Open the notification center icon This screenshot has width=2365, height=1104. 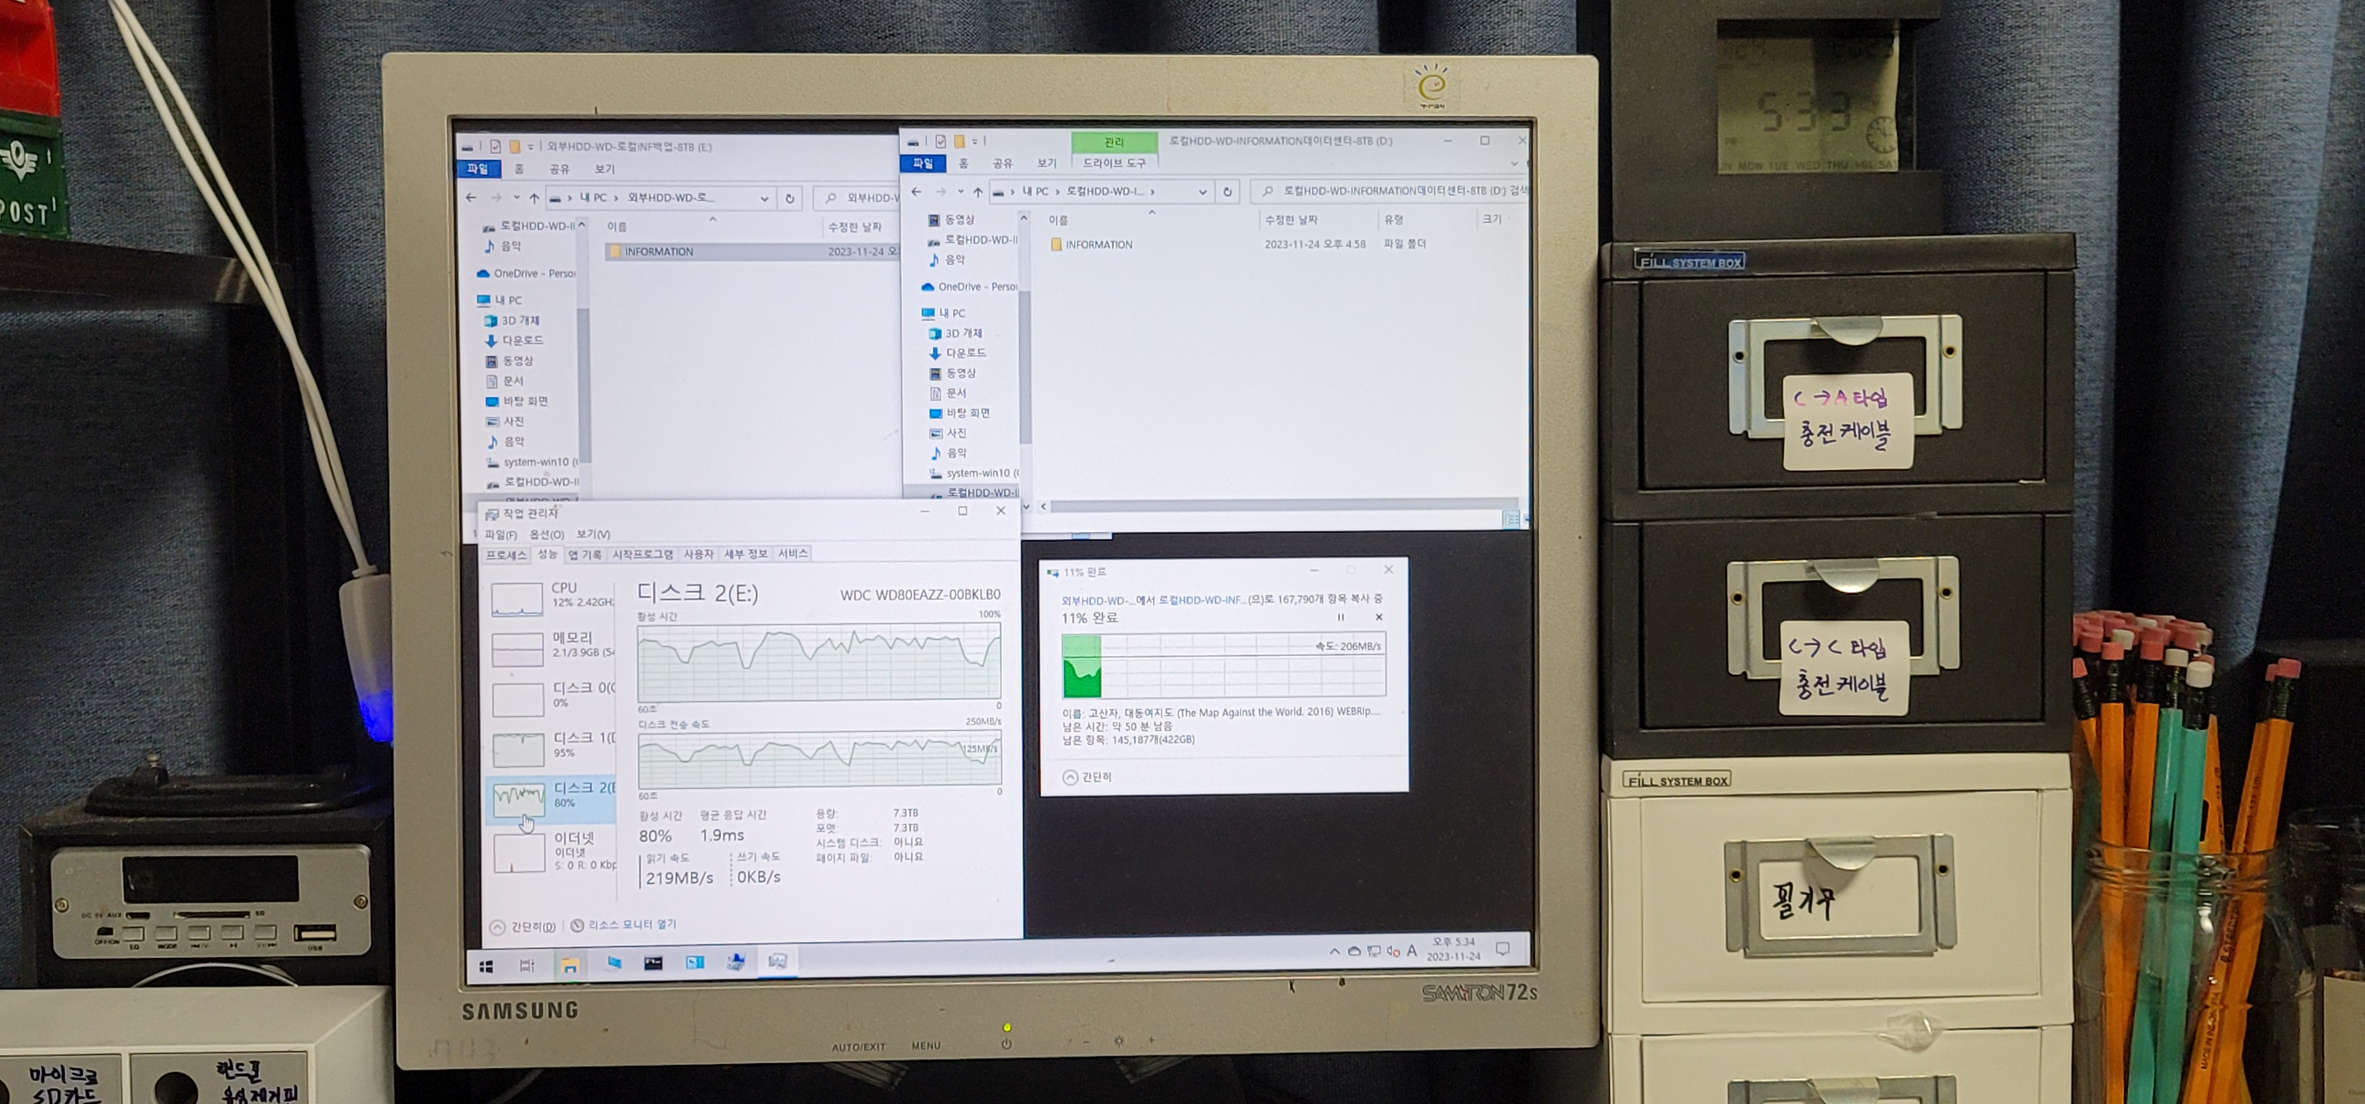pyautogui.click(x=1502, y=949)
